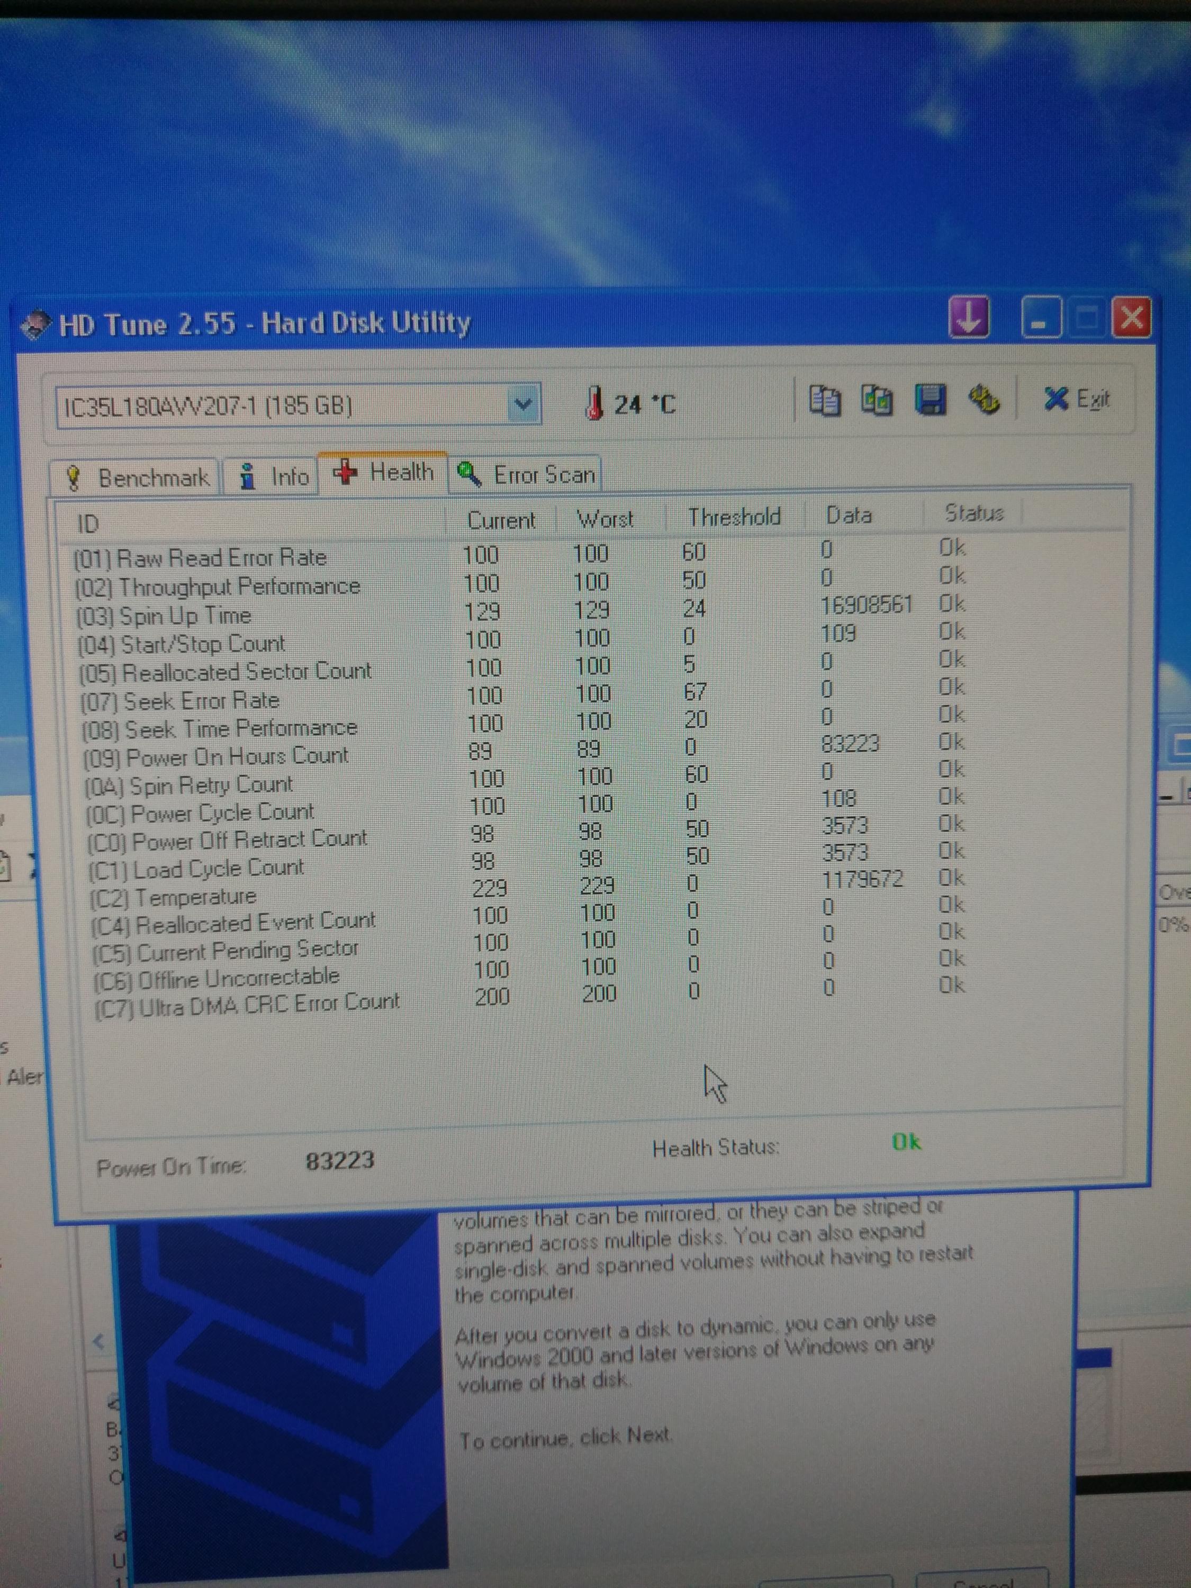The width and height of the screenshot is (1191, 1588).
Task: Select the (01) Raw Read Error Rate row
Action: (520, 554)
